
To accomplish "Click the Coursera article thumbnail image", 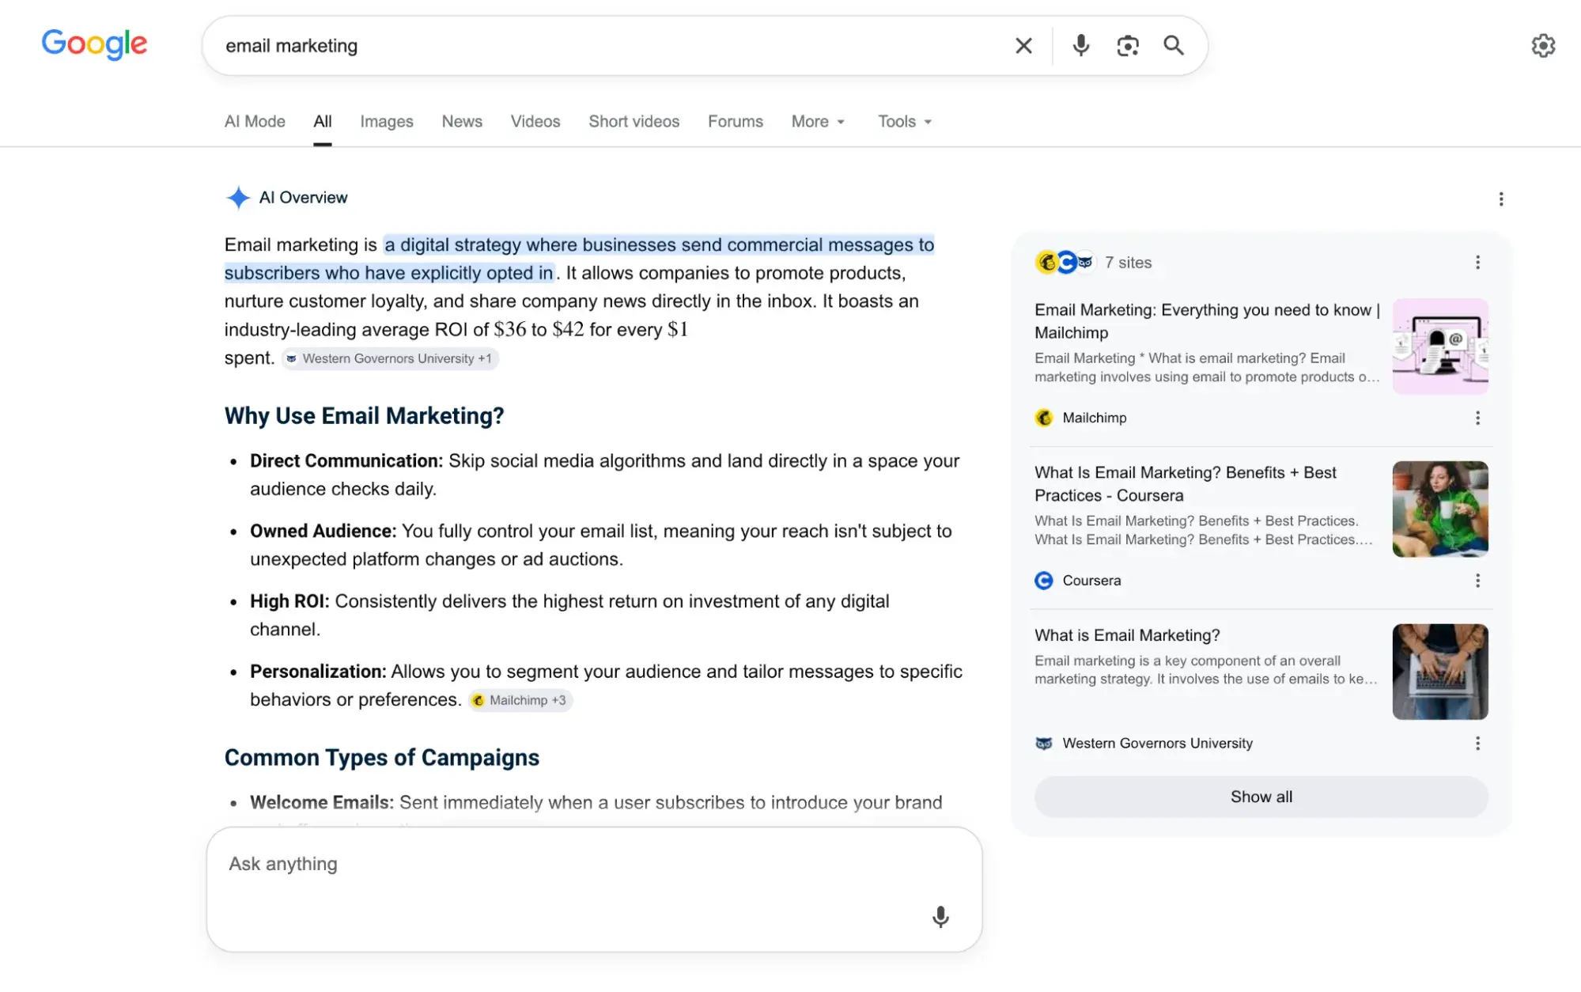I will 1440,509.
